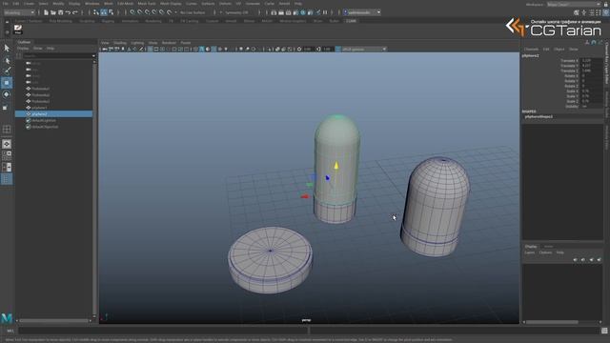Open the Script Editor icon at bottom right

point(604,331)
